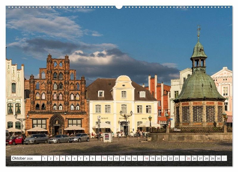Choose the day 29 cell
238x172 pixels.
(212, 158)
